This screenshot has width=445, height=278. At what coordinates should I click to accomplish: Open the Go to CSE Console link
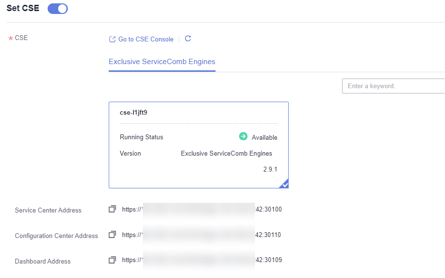coord(146,39)
